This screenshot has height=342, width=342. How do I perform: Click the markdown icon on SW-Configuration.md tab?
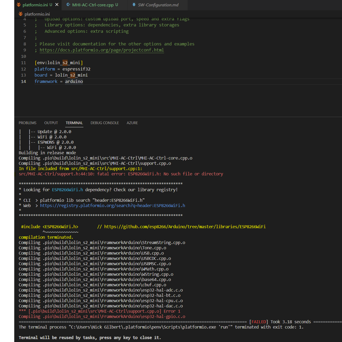[x=134, y=5]
